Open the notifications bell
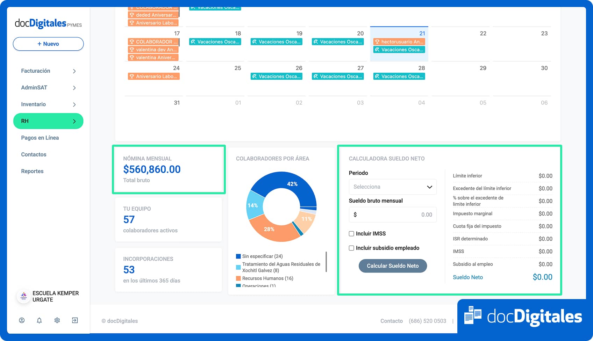 point(39,320)
